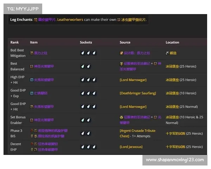Click token icon in Best Balanced source cell
Viewport: 211px width, 169px height.
click(x=121, y=64)
